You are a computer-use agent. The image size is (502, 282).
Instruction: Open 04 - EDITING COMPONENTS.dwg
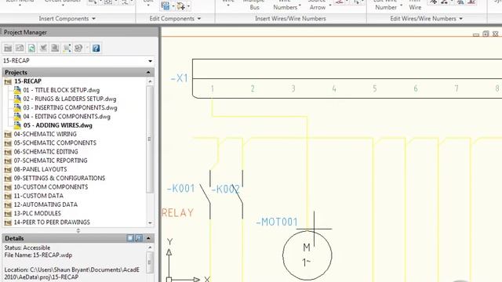pos(67,117)
